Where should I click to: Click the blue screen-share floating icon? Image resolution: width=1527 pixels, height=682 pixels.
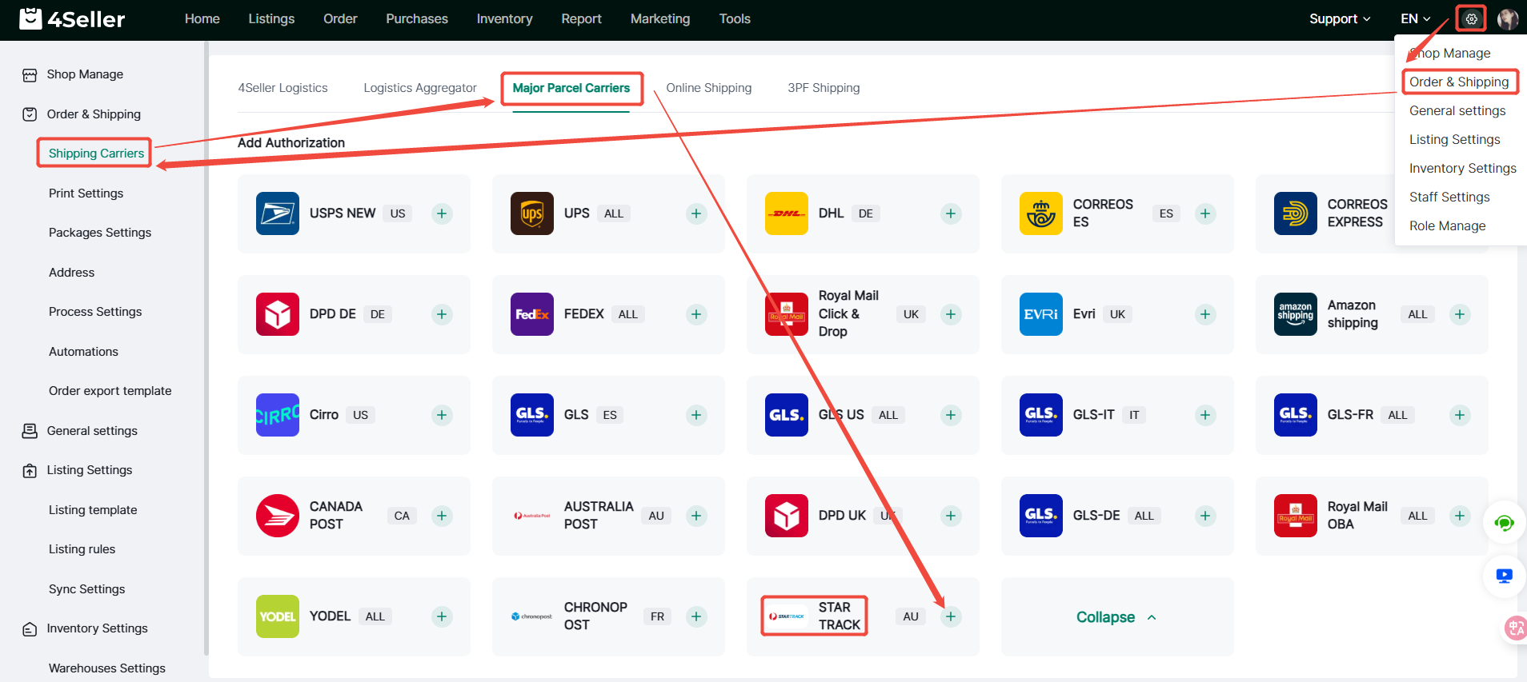(x=1504, y=576)
